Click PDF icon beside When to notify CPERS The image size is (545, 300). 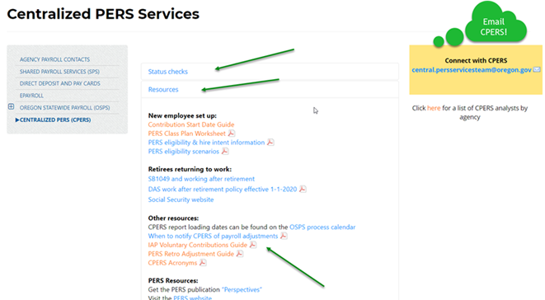click(284, 236)
